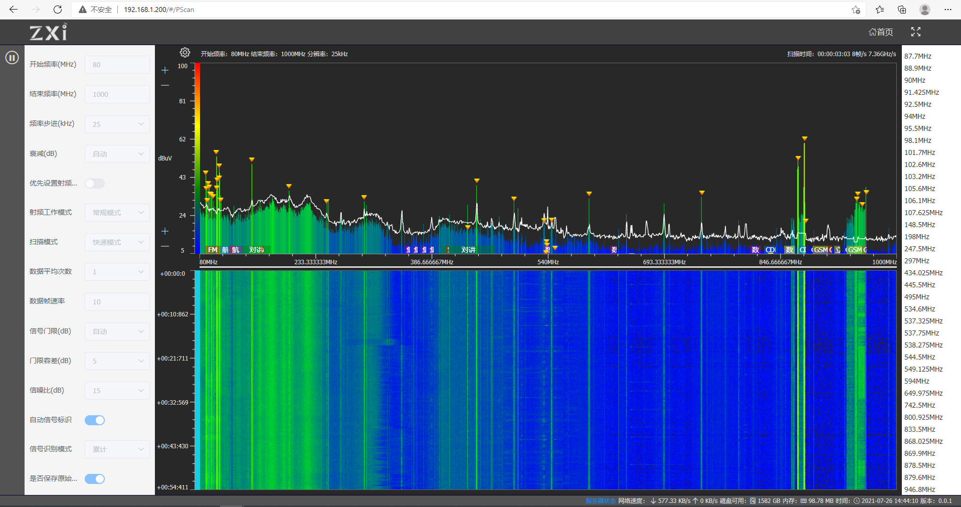The height and width of the screenshot is (507, 961).
Task: Reload the page in the browser
Action: 58,10
